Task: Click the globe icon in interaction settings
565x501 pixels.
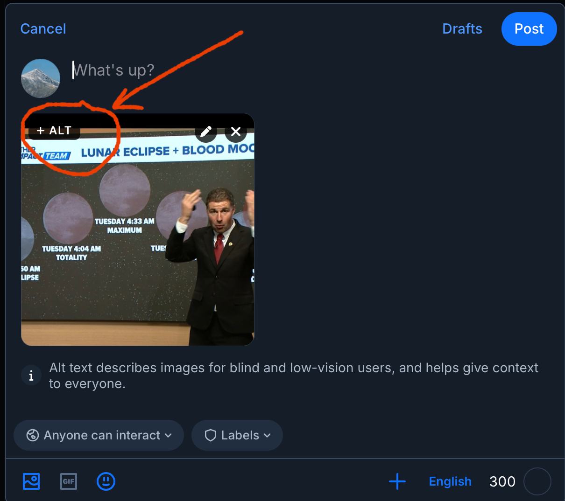Action: point(33,435)
